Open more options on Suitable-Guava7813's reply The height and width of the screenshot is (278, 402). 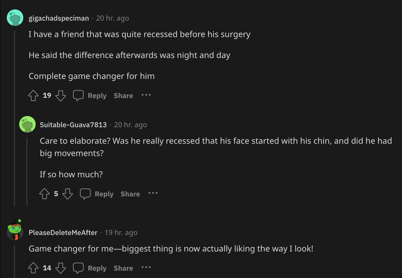pyautogui.click(x=153, y=193)
